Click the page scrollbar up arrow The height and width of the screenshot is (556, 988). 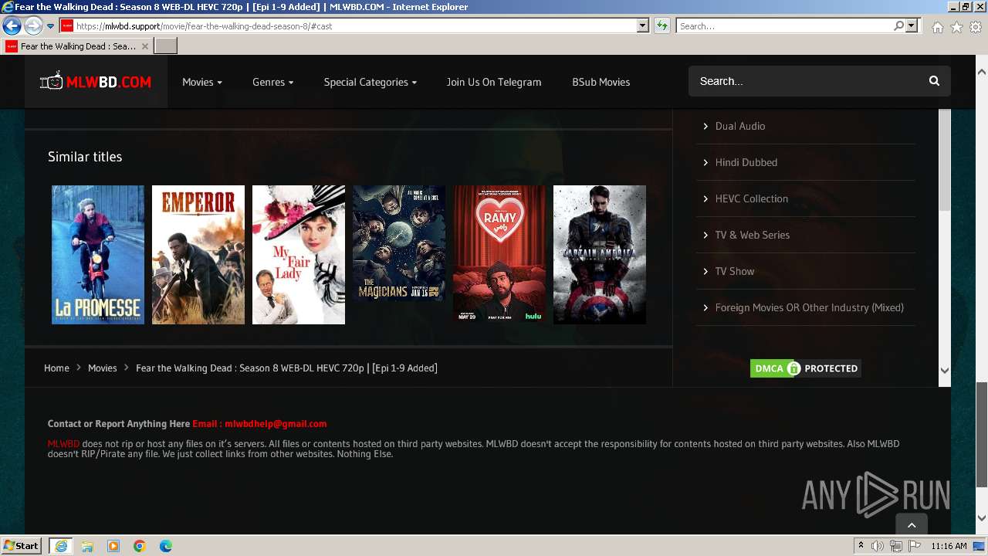tap(982, 72)
